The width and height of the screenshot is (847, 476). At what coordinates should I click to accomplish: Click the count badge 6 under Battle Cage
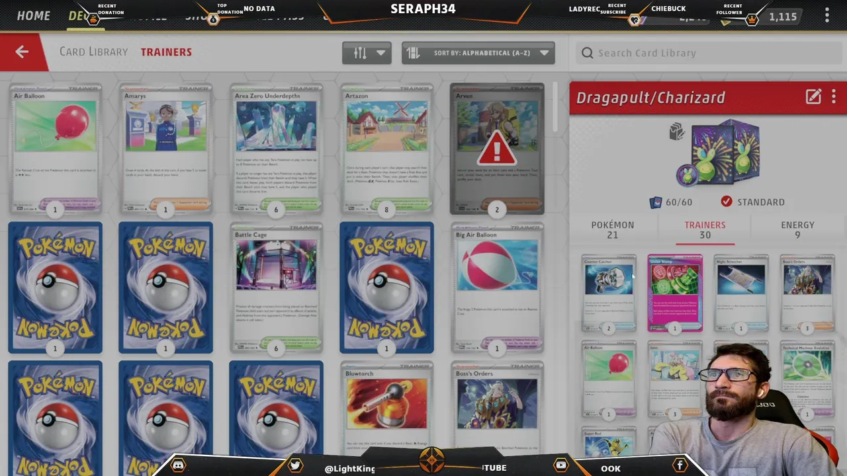click(276, 348)
